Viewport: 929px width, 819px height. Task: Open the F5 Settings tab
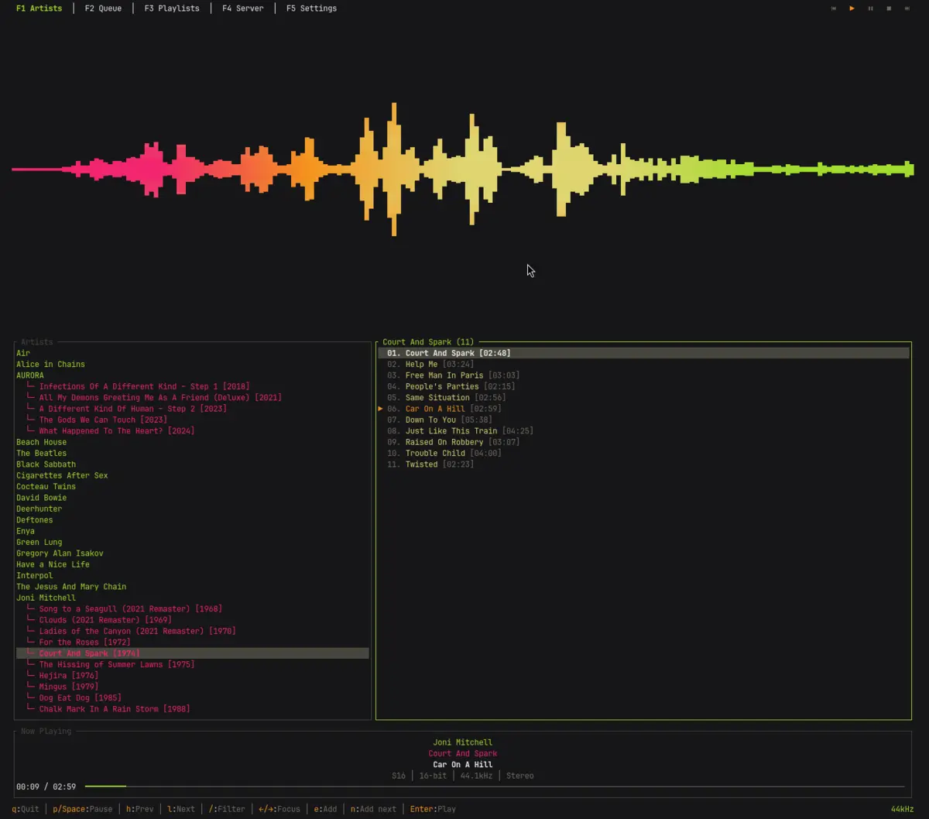pos(311,9)
